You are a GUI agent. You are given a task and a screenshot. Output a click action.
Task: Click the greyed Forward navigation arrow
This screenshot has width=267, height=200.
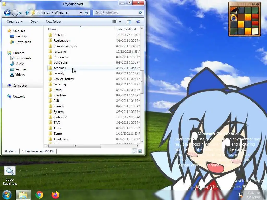pyautogui.click(x=15, y=13)
